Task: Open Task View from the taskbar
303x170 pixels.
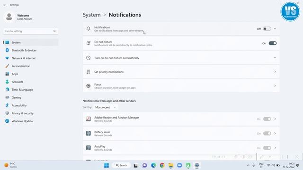Action: click(x=136, y=165)
